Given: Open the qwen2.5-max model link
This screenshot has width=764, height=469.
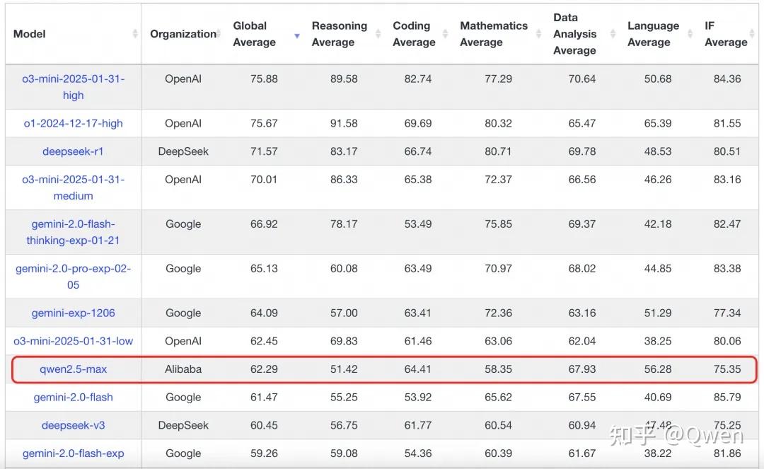Looking at the screenshot, I should pyautogui.click(x=73, y=369).
